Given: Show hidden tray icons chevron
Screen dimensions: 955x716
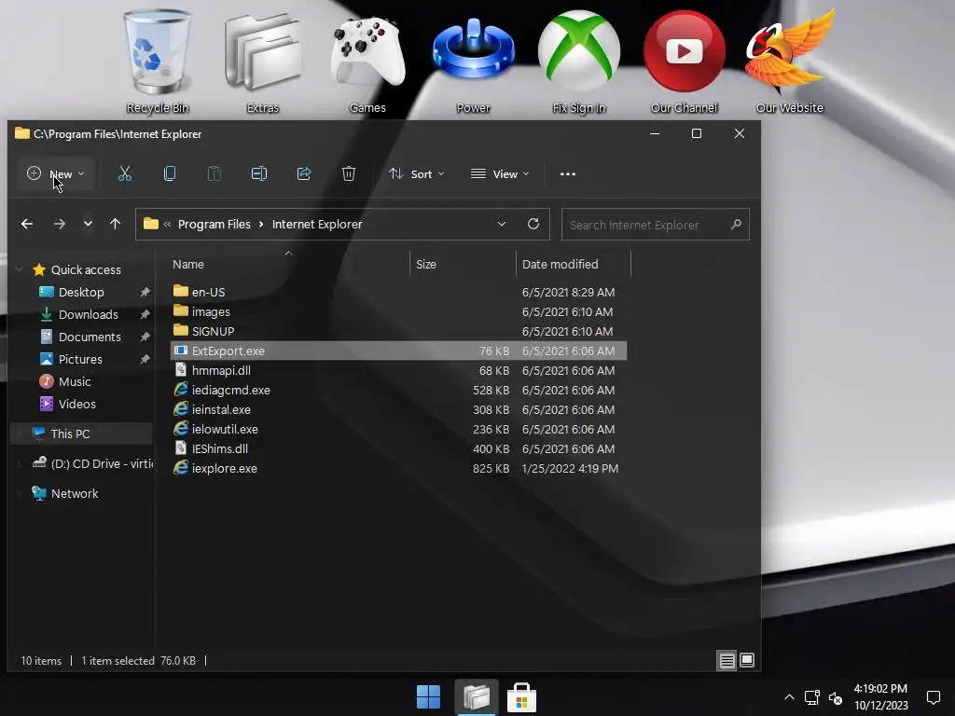Looking at the screenshot, I should coord(789,697).
